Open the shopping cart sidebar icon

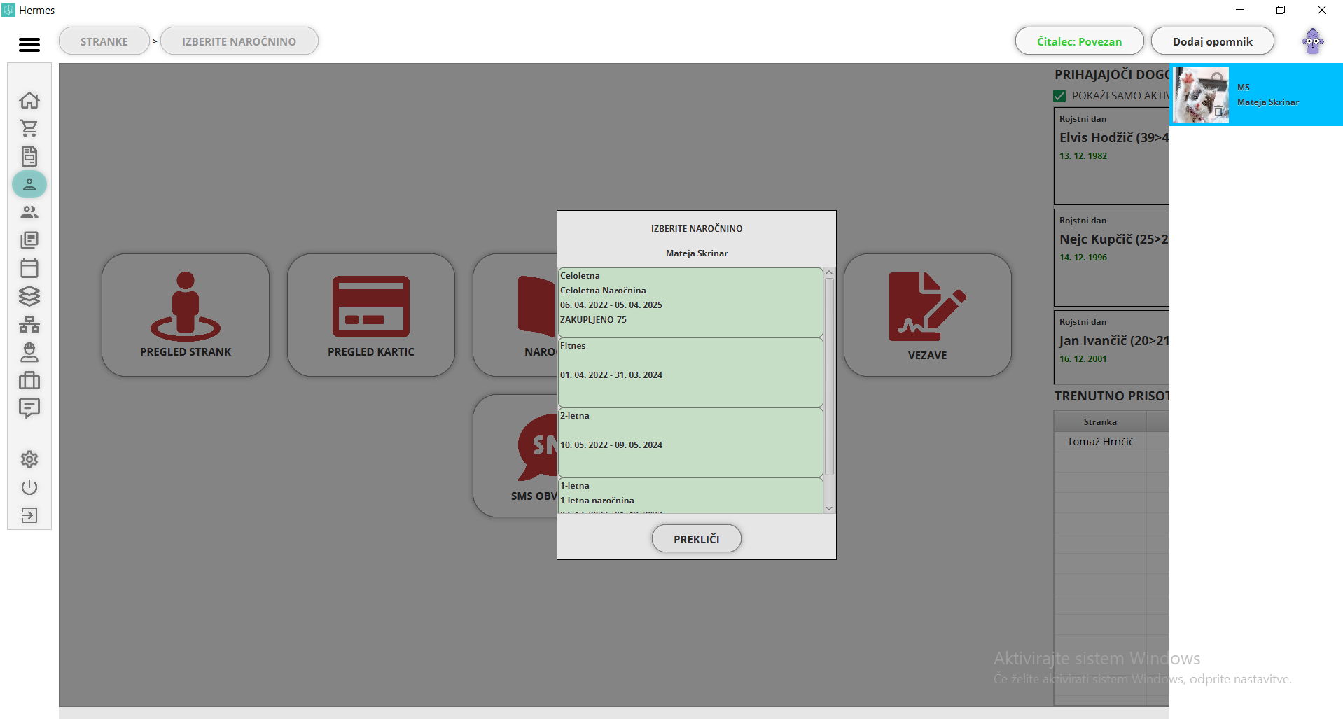(x=29, y=128)
